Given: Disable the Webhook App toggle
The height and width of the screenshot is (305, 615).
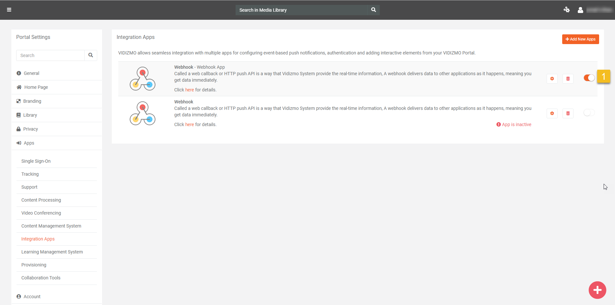Looking at the screenshot, I should (589, 78).
